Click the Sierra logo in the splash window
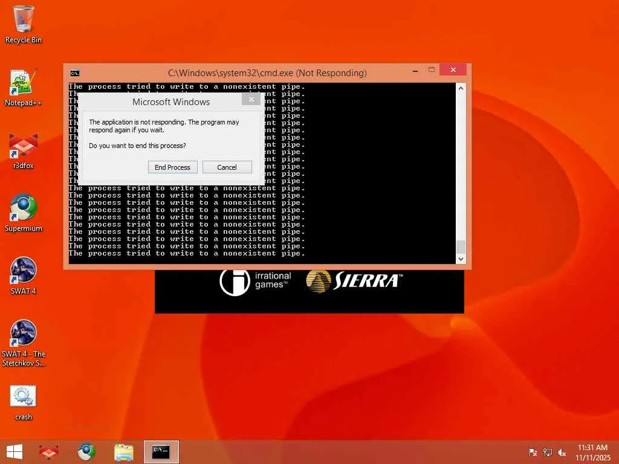Viewport: 619px width, 464px height. click(x=354, y=281)
